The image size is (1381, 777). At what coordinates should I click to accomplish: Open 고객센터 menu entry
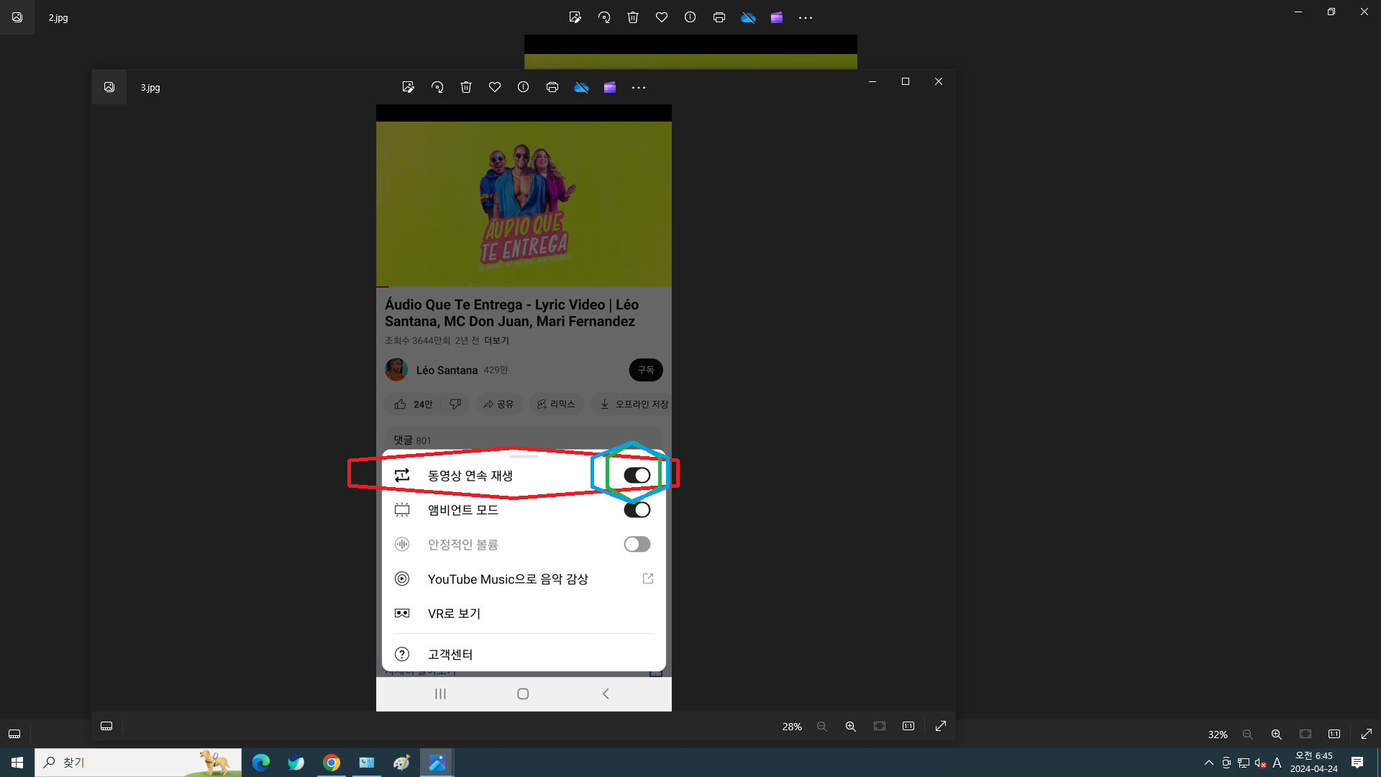pyautogui.click(x=524, y=654)
